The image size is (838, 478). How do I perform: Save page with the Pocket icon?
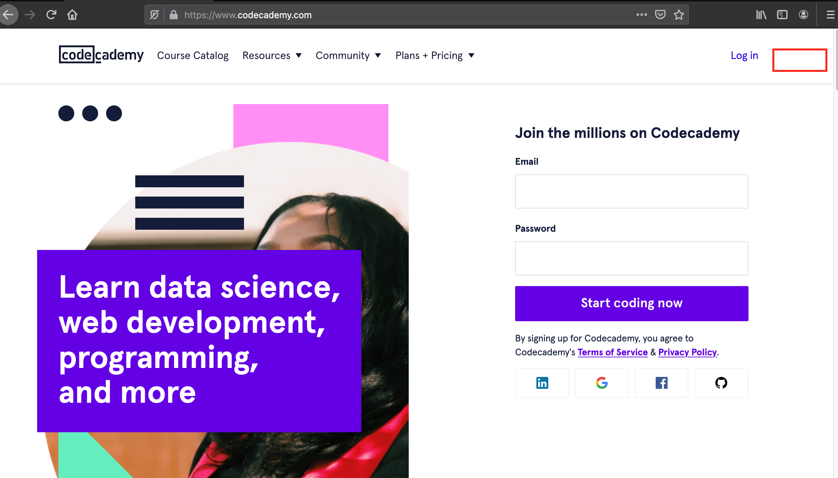tap(660, 15)
